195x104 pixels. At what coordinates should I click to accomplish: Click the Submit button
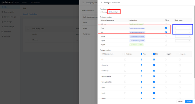189,101
